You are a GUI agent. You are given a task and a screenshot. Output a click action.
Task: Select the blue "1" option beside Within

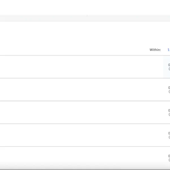(168, 50)
